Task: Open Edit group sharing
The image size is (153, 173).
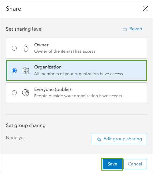Action: [x=119, y=139]
